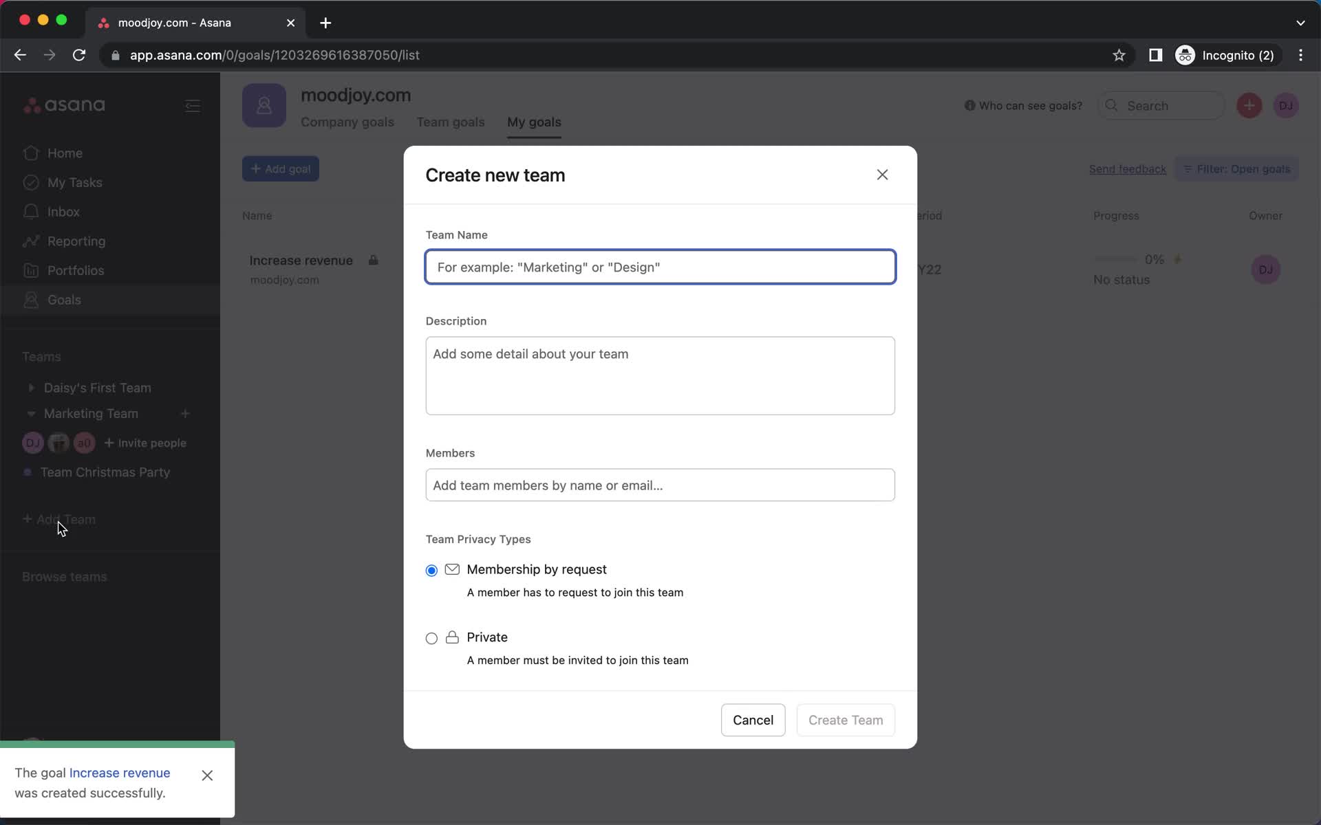Open Reporting in the sidebar
The width and height of the screenshot is (1321, 825).
(76, 241)
